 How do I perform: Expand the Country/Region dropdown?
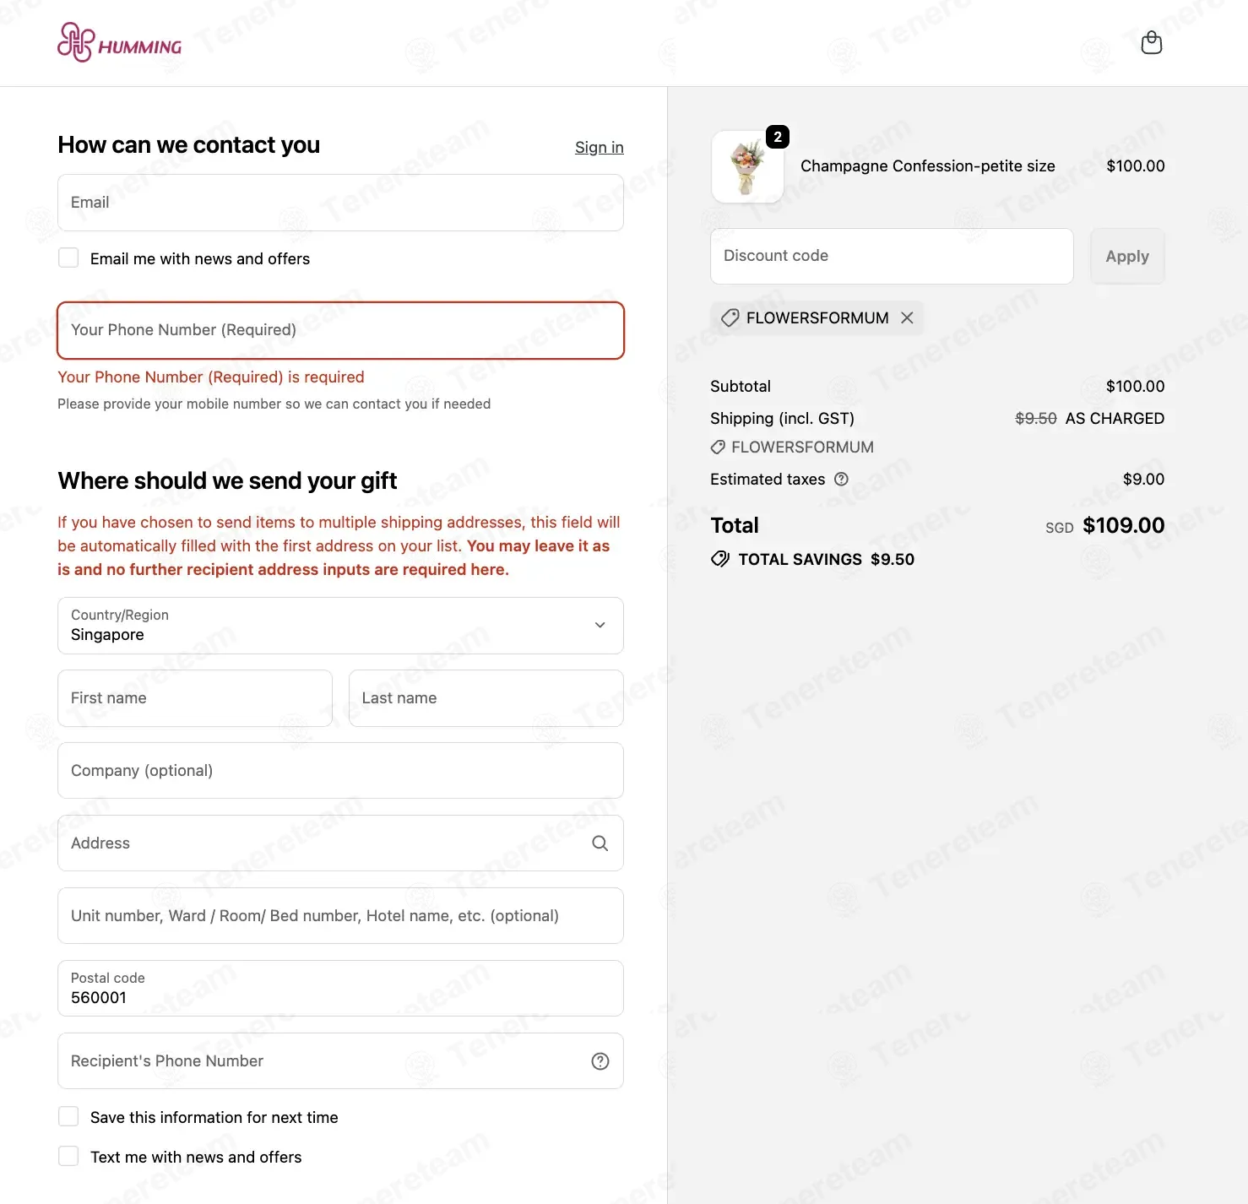pos(340,626)
